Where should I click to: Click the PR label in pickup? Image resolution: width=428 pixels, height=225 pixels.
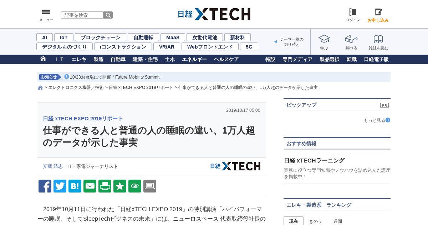point(384,105)
